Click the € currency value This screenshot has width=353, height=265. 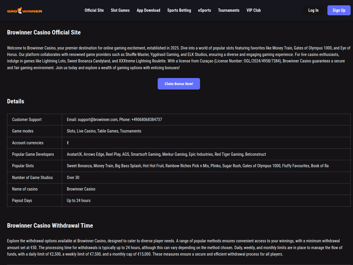coord(68,143)
